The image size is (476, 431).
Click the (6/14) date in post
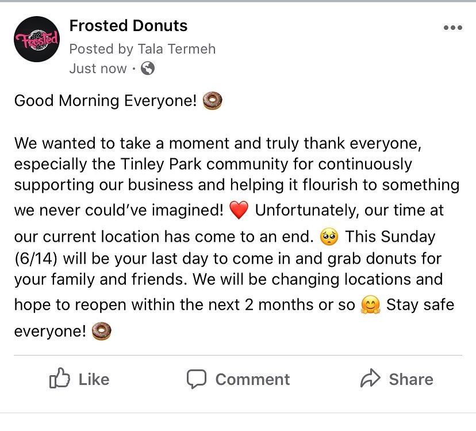36,259
